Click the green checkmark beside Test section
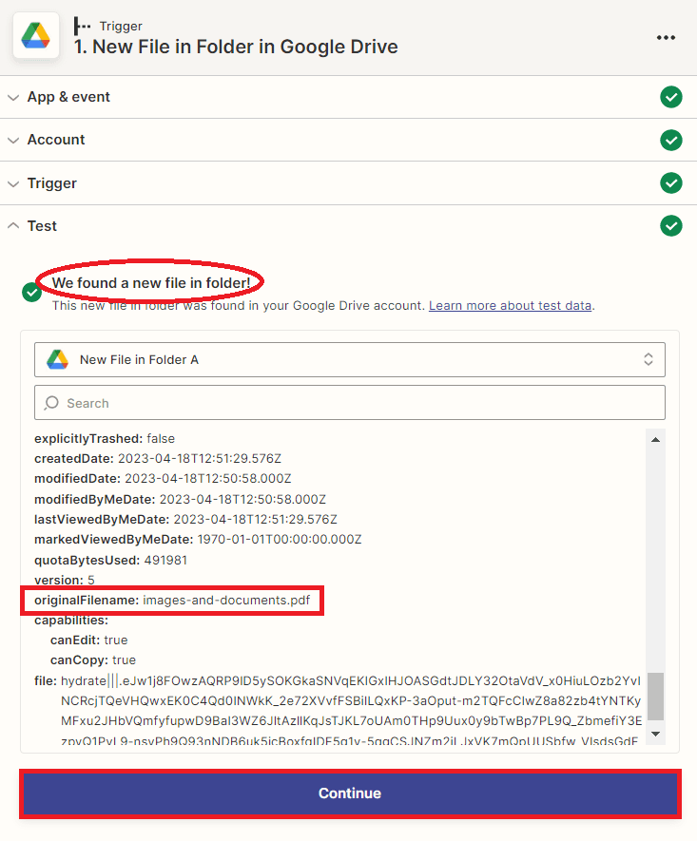 (x=671, y=226)
